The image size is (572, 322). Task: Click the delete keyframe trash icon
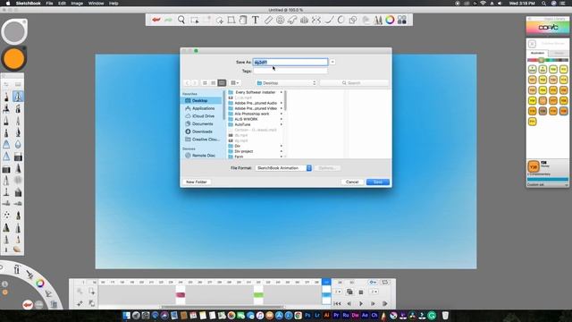[361, 292]
